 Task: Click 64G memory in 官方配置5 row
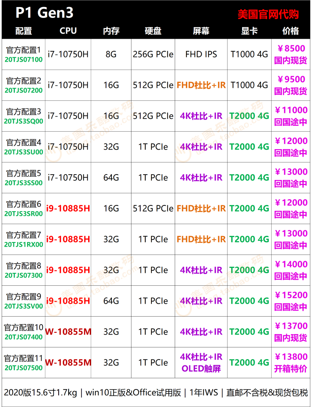[x=111, y=177]
